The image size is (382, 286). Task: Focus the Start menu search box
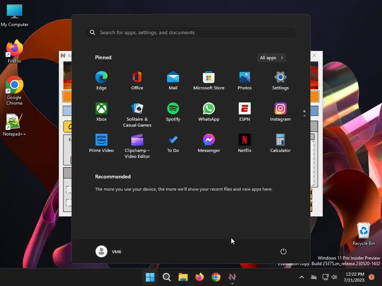click(x=191, y=32)
